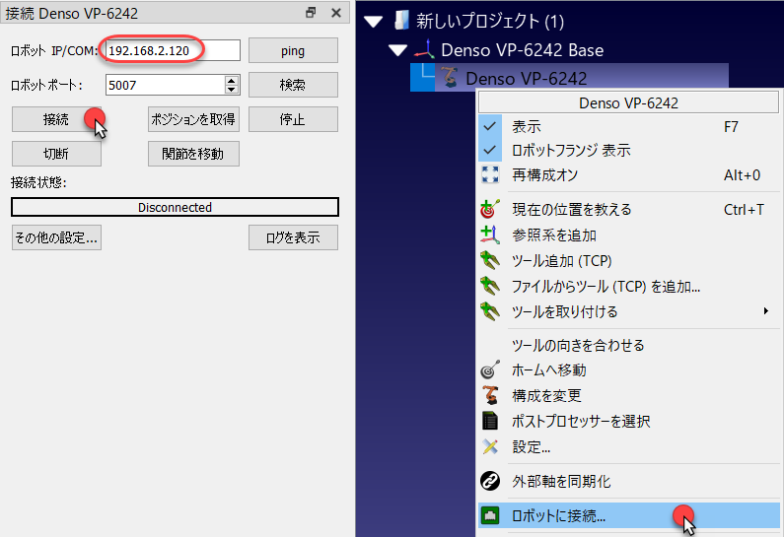
Task: Click the green network icon for ロボットに接続
Action: tap(490, 515)
